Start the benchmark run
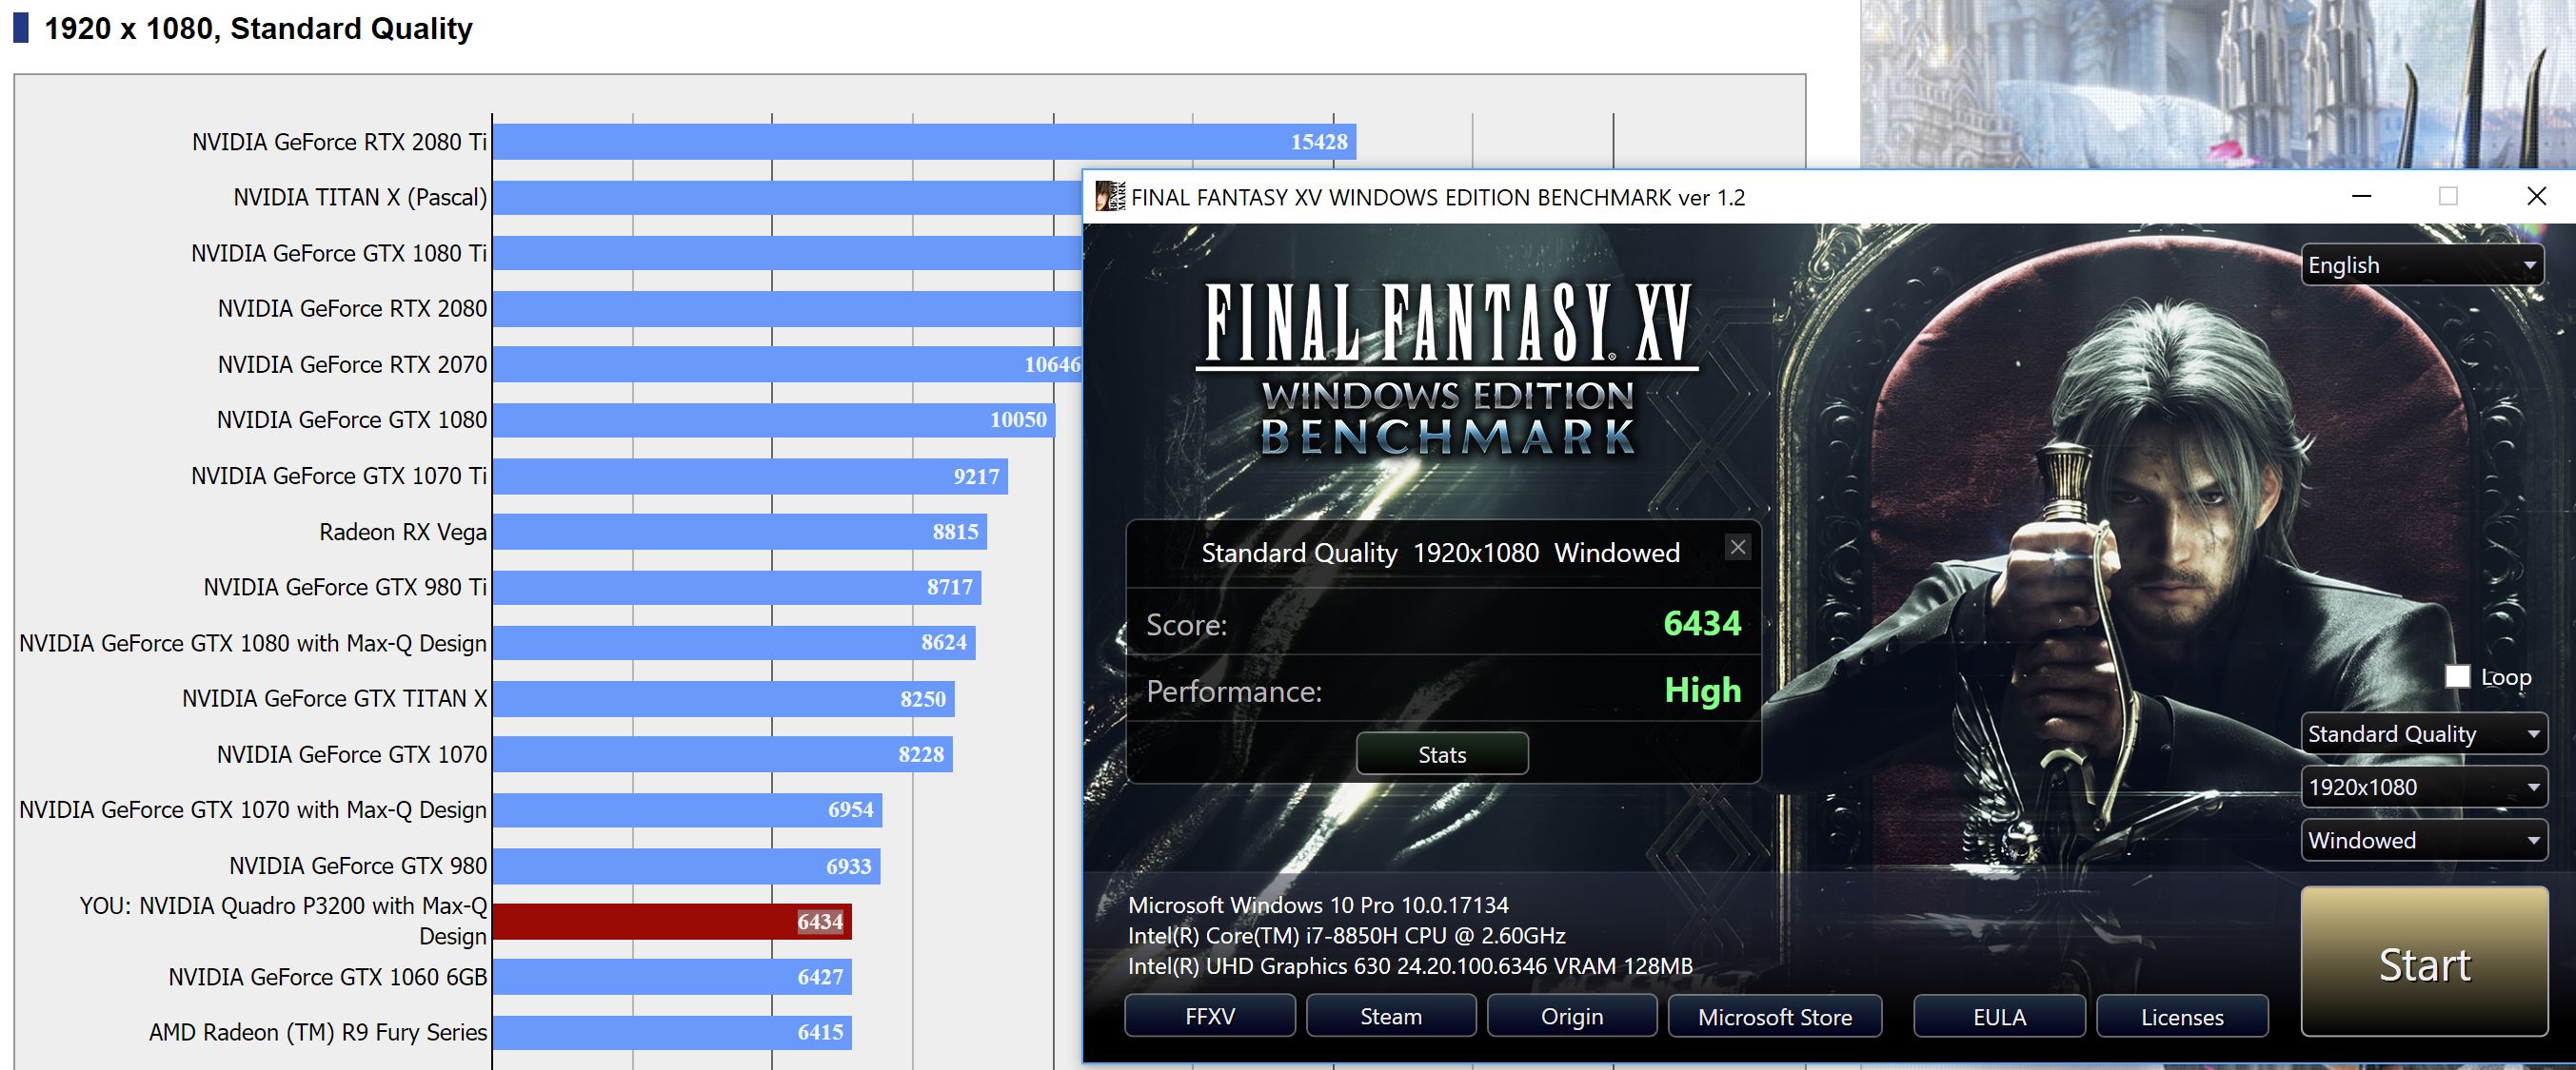 (2424, 963)
